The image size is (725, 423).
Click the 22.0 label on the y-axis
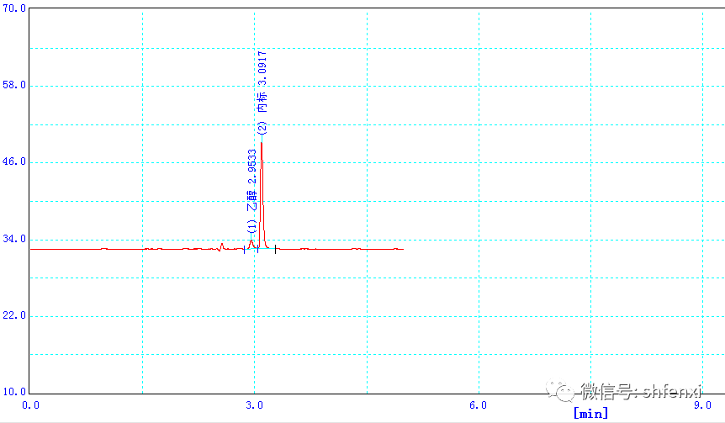14,315
